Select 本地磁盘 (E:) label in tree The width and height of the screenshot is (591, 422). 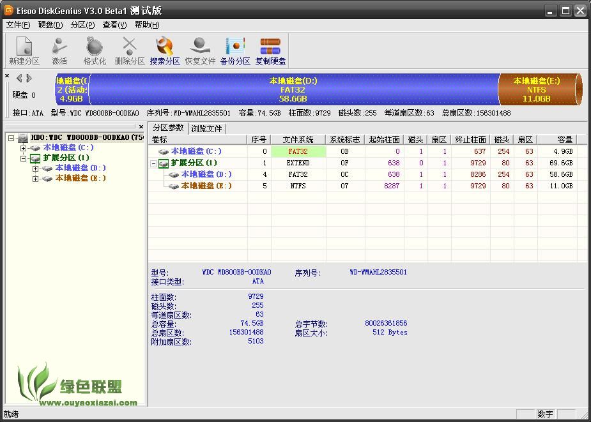(x=81, y=179)
